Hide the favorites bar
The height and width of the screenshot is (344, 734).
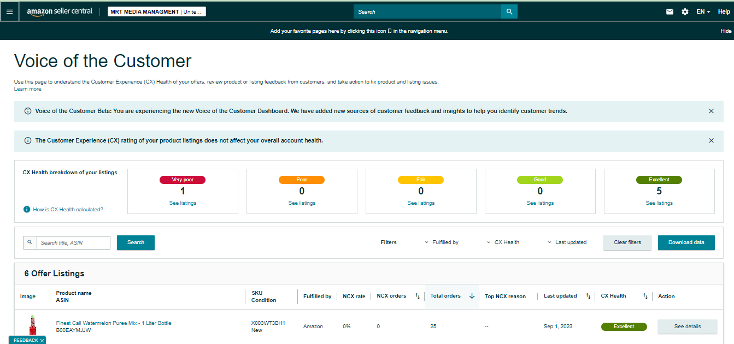tap(726, 31)
